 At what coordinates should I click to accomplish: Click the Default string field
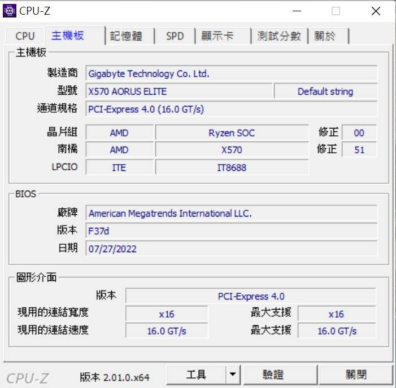tap(325, 91)
